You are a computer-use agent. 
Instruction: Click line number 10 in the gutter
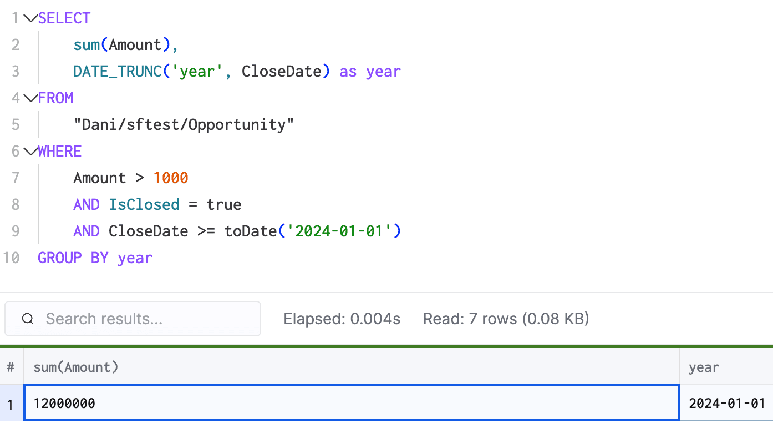point(11,258)
